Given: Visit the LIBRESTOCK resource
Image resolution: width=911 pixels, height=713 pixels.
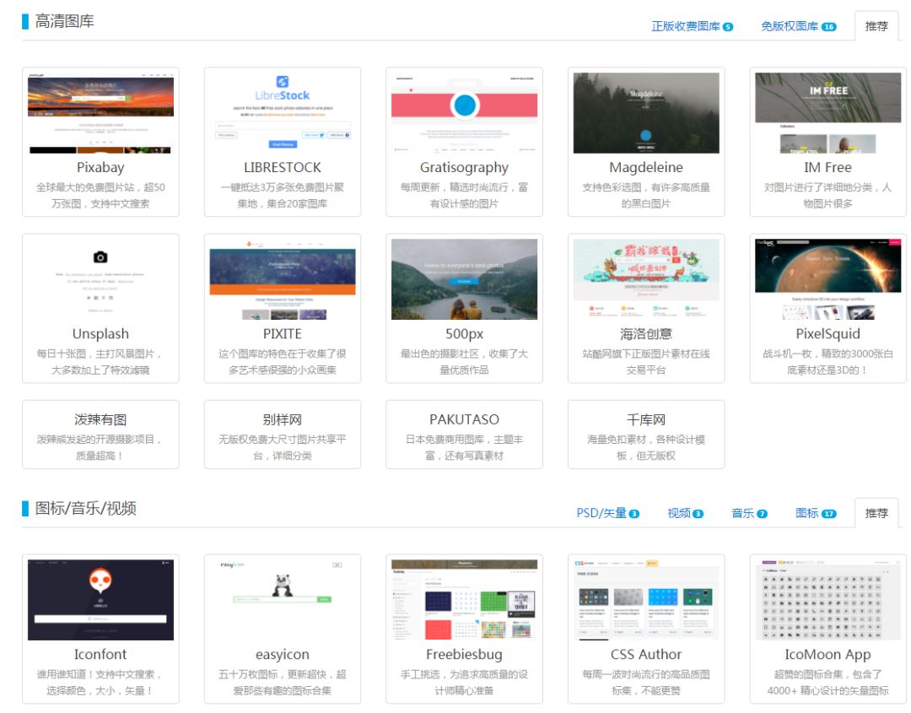Looking at the screenshot, I should tap(283, 142).
